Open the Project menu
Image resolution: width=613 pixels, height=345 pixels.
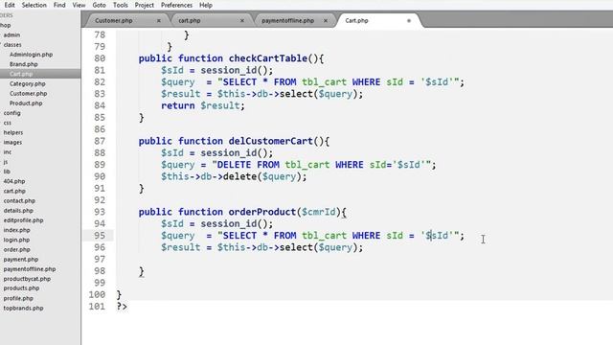click(145, 5)
